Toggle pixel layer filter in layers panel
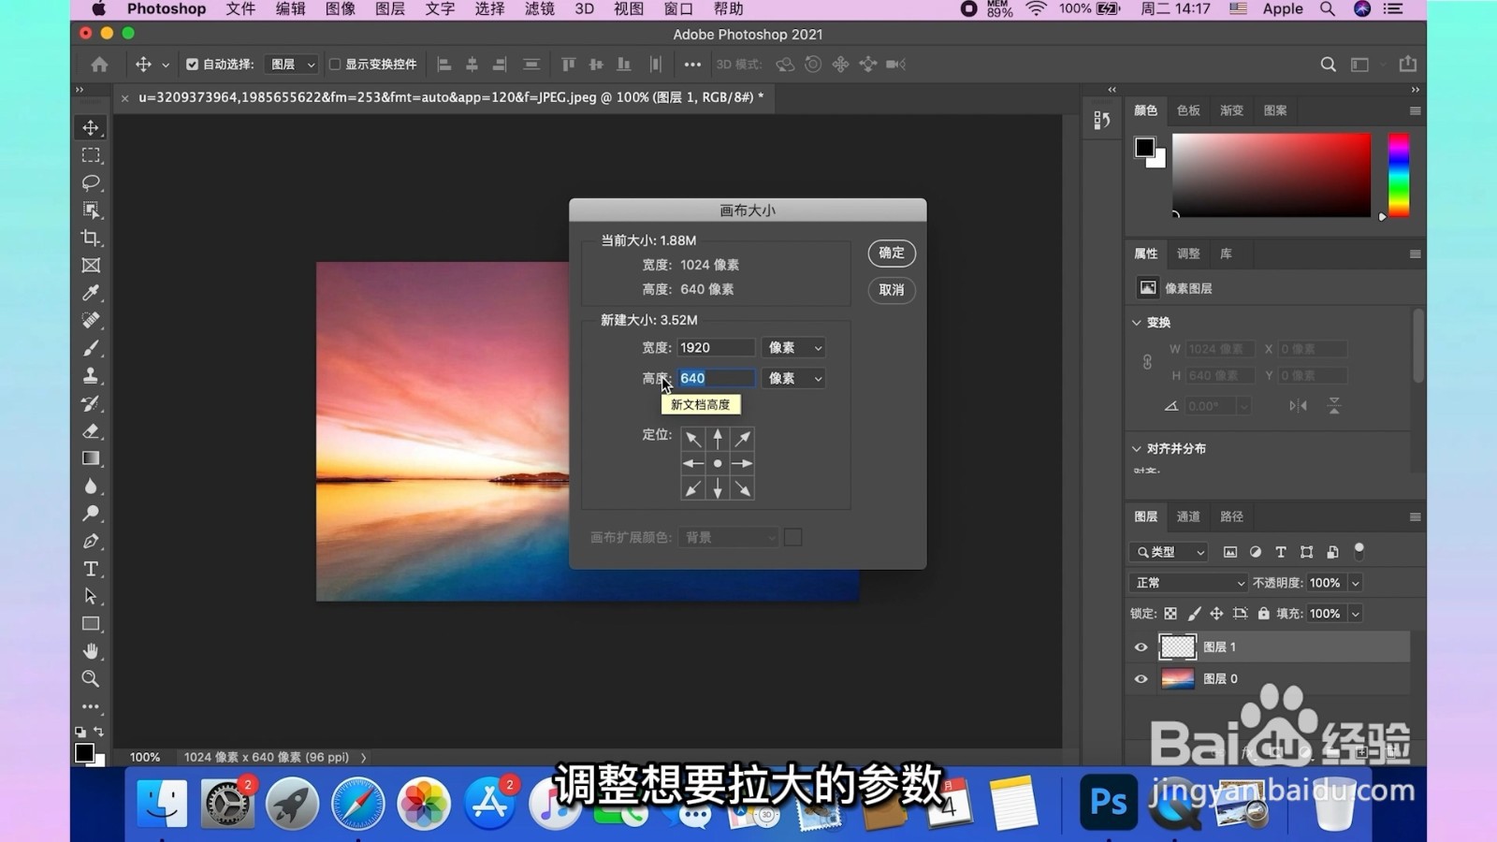Image resolution: width=1497 pixels, height=842 pixels. pyautogui.click(x=1230, y=552)
